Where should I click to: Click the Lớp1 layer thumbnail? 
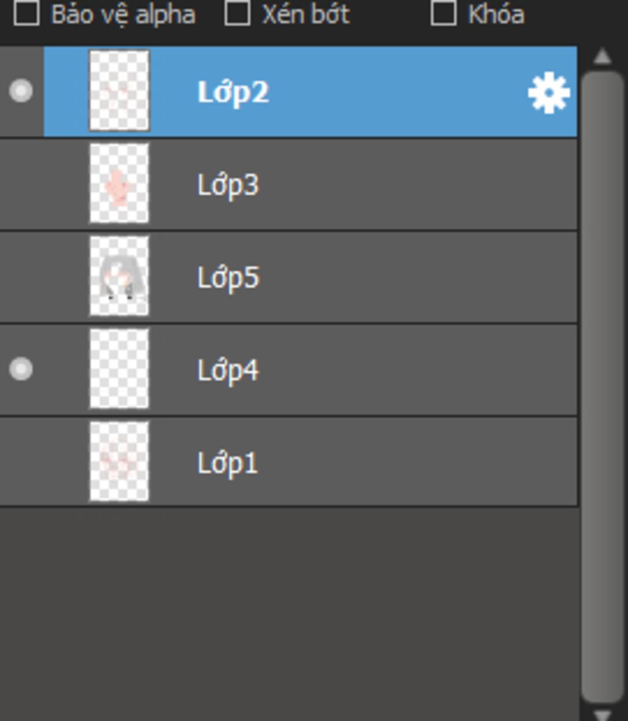pos(119,461)
